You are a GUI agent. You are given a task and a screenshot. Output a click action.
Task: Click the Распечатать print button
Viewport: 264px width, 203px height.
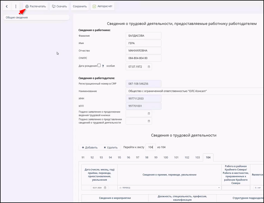(36, 6)
